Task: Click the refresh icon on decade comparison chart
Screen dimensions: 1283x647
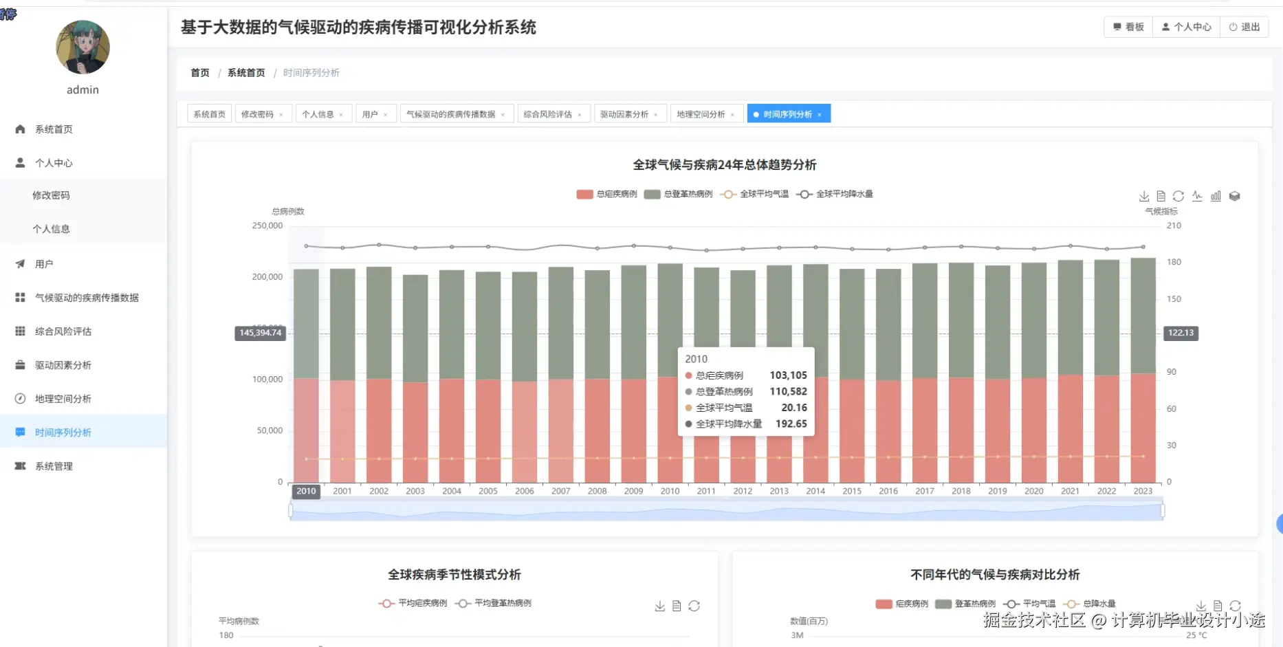Action: (1236, 606)
